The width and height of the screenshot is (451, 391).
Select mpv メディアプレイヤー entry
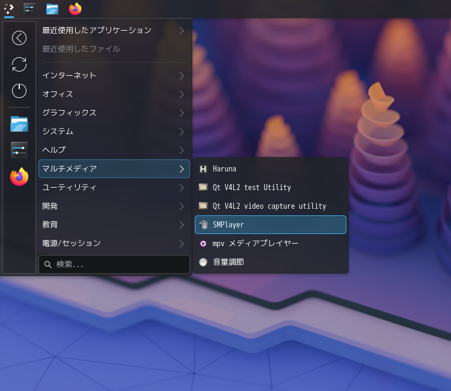pos(271,244)
